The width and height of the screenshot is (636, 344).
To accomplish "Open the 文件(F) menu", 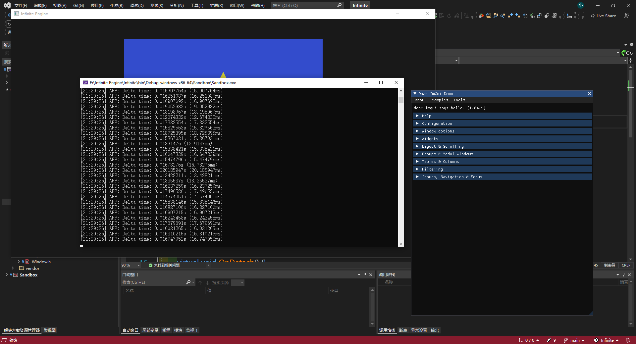I will click(x=21, y=5).
